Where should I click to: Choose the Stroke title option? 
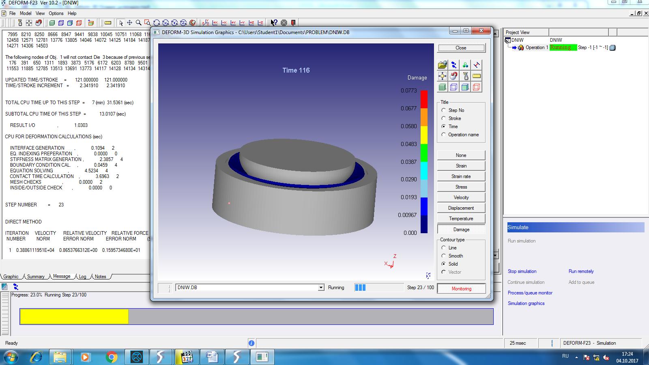point(444,118)
